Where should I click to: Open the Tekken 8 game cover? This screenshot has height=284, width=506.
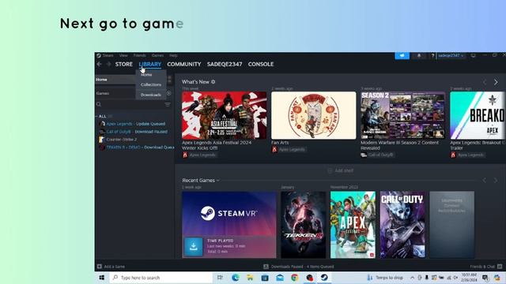click(304, 225)
